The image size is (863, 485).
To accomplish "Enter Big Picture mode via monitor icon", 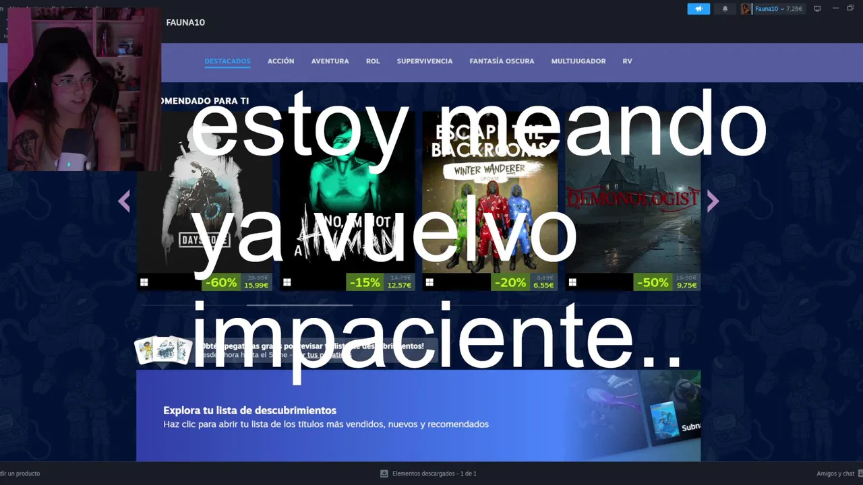I will pyautogui.click(x=817, y=9).
